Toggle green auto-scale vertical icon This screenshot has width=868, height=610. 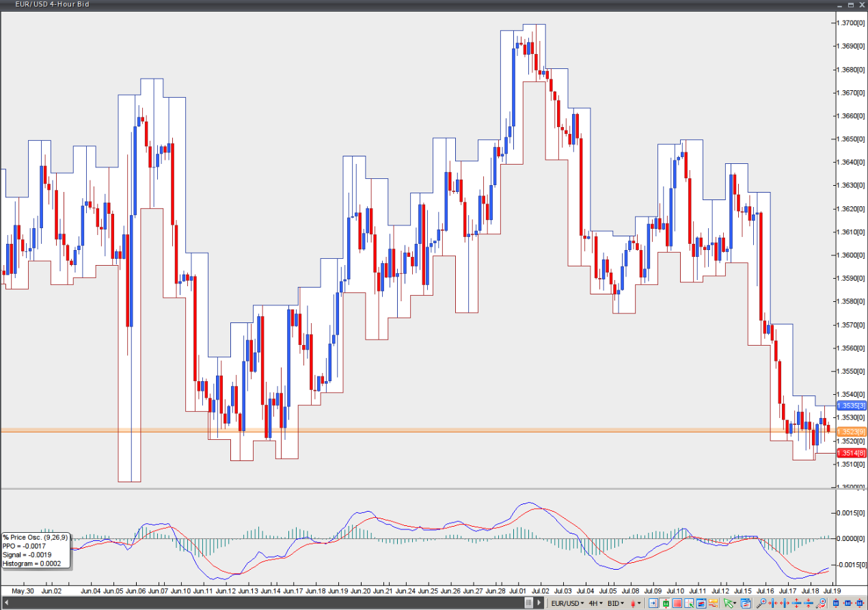pos(666,603)
